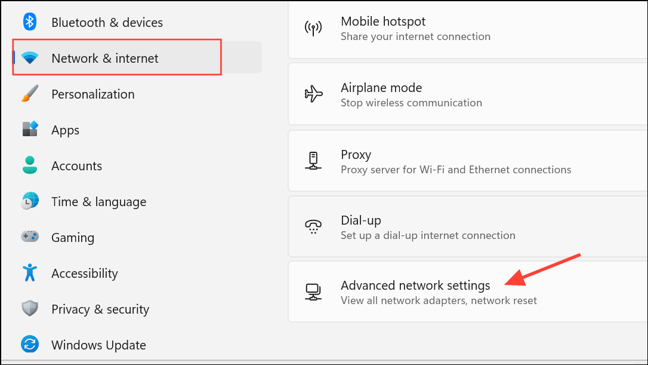Viewport: 648px width, 365px height.
Task: Click the Apps tiles icon
Action: (x=30, y=129)
